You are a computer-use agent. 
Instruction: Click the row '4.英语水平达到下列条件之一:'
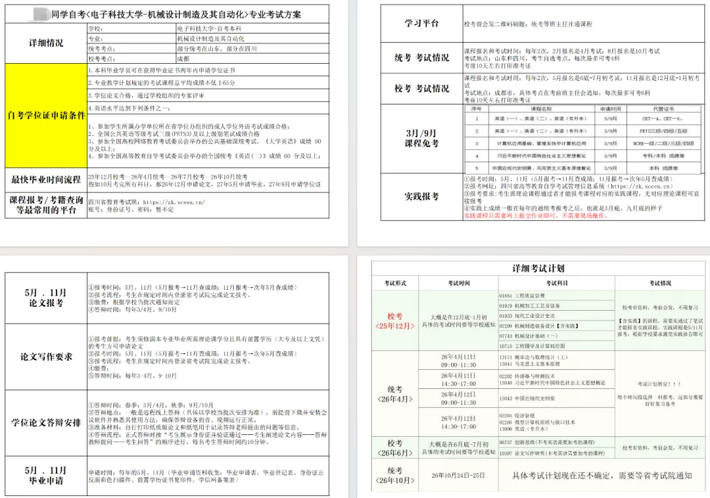[x=208, y=108]
